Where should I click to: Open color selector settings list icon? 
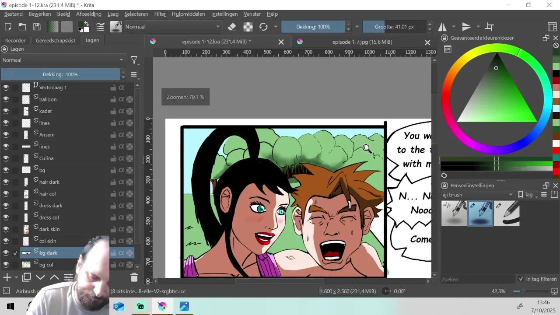[x=448, y=49]
